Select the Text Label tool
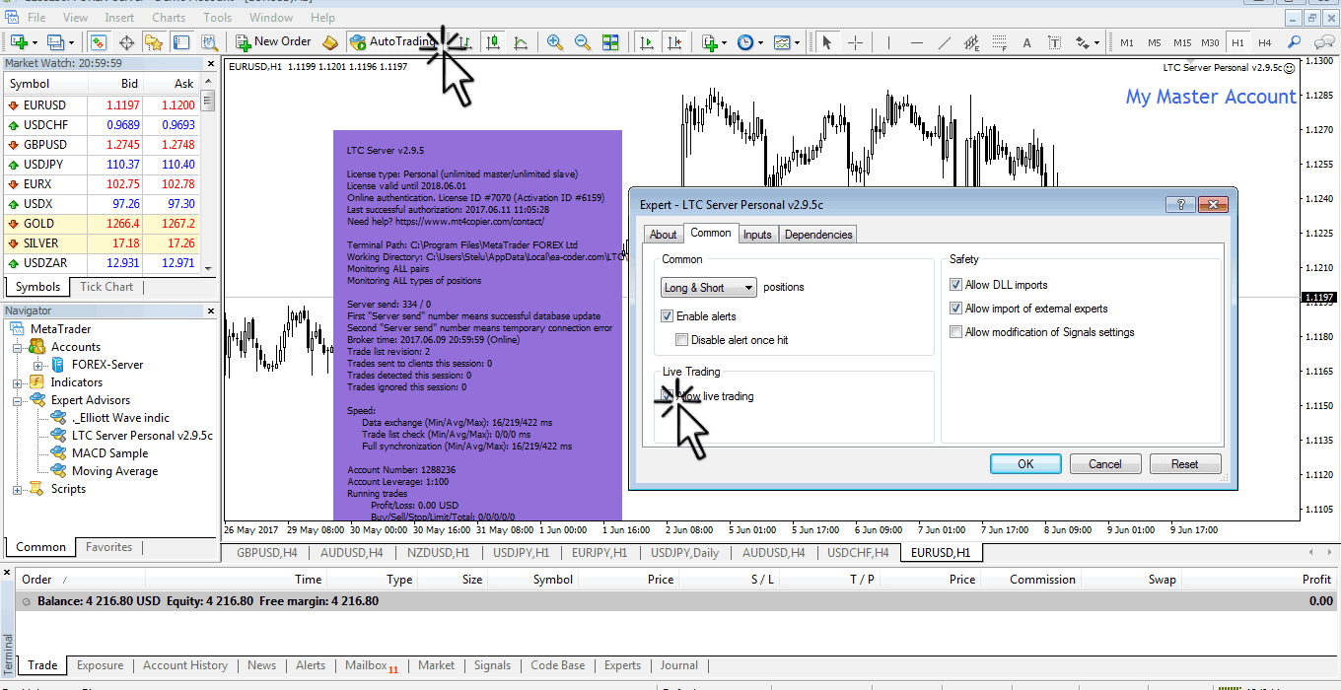Viewport: 1341px width, 690px height. [1055, 42]
